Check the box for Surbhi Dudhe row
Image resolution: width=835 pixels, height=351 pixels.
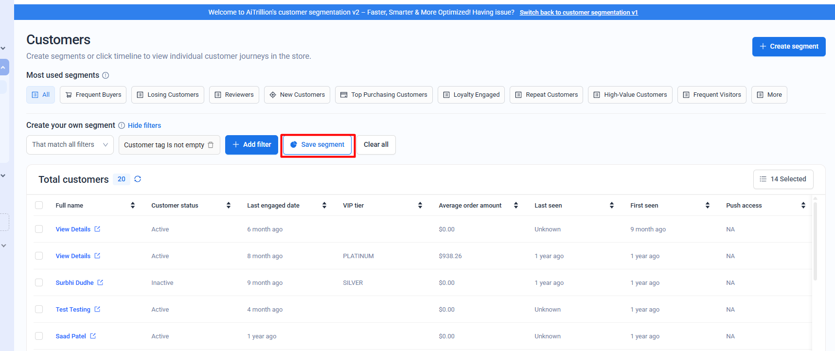tap(39, 282)
